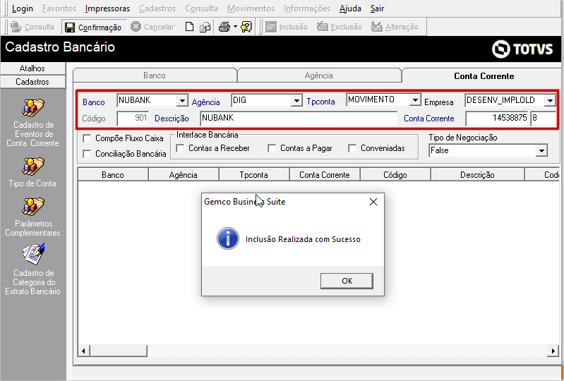Open Cadastro de Eventos de Conta Corrente
The image size is (564, 381).
click(32, 122)
